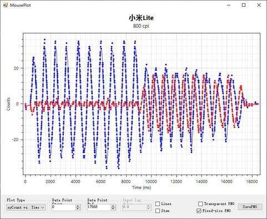
Task: Click the chart title 小米Lite
Action: tap(141, 18)
